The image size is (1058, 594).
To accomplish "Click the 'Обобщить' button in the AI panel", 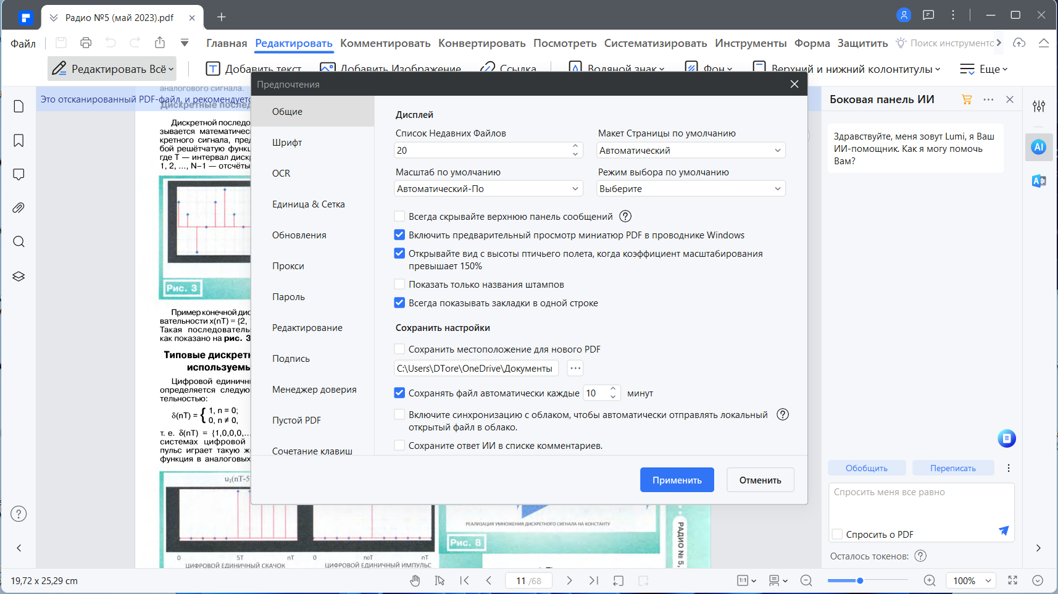I will coord(867,468).
